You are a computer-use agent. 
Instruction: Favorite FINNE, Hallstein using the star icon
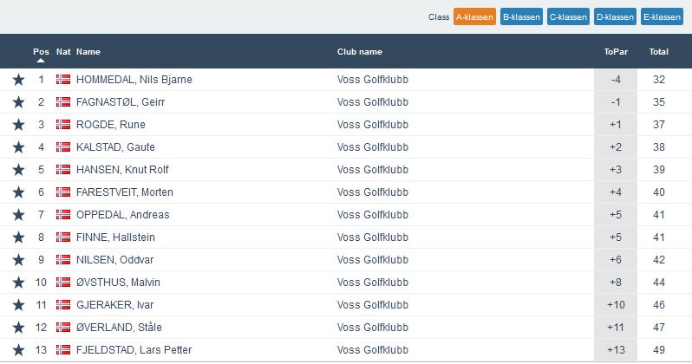tap(18, 237)
